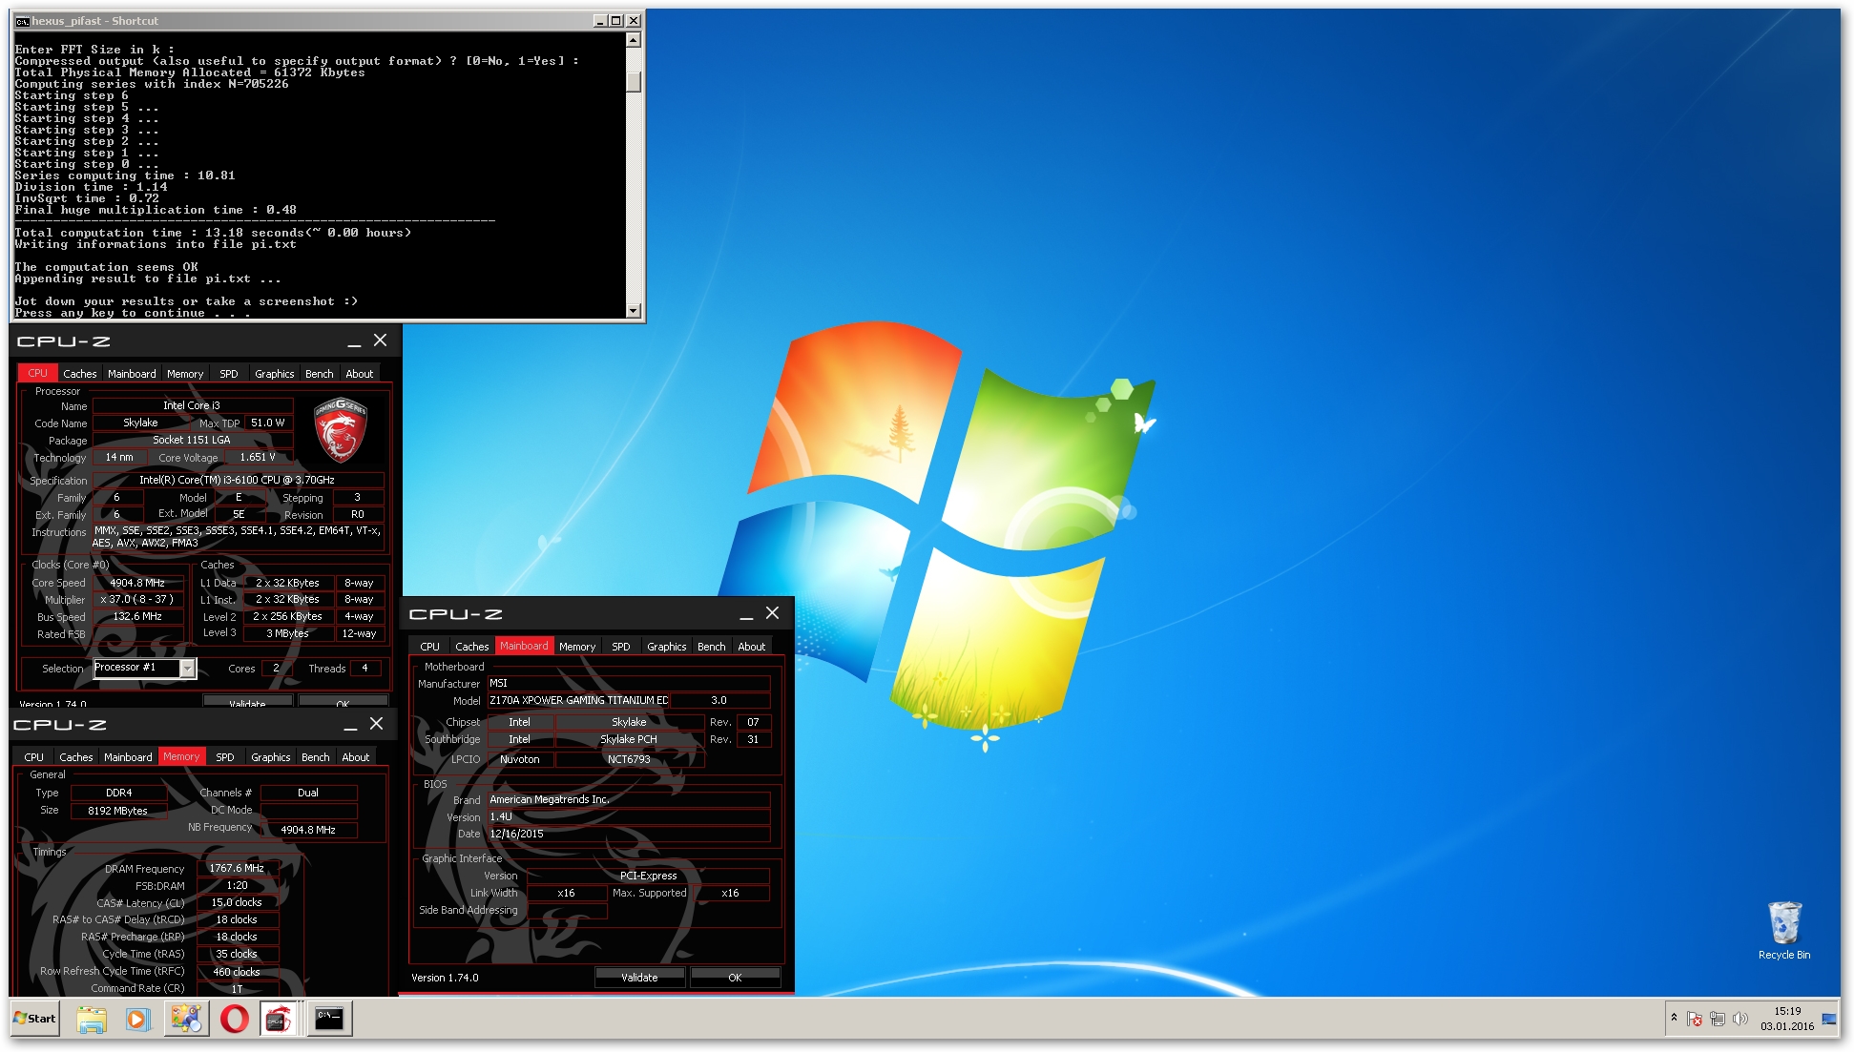The height and width of the screenshot is (1052, 1854).
Task: Open About tab in bottom Memory window
Action: 356,757
